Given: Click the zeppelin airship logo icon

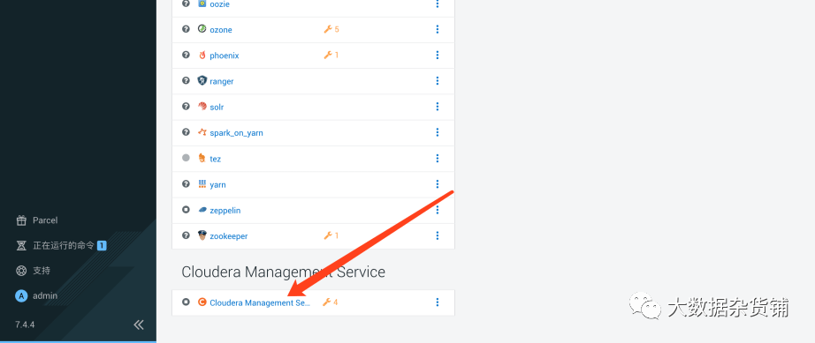Looking at the screenshot, I should 202,210.
